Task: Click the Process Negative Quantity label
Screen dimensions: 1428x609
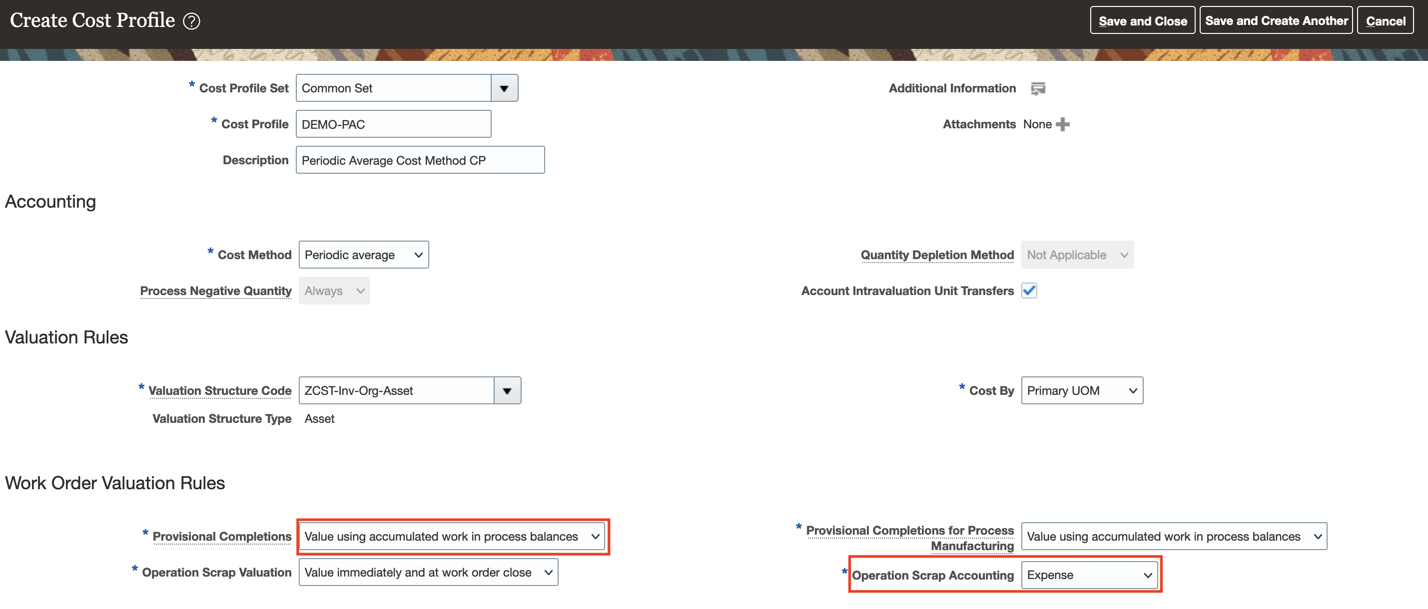Action: [x=216, y=291]
